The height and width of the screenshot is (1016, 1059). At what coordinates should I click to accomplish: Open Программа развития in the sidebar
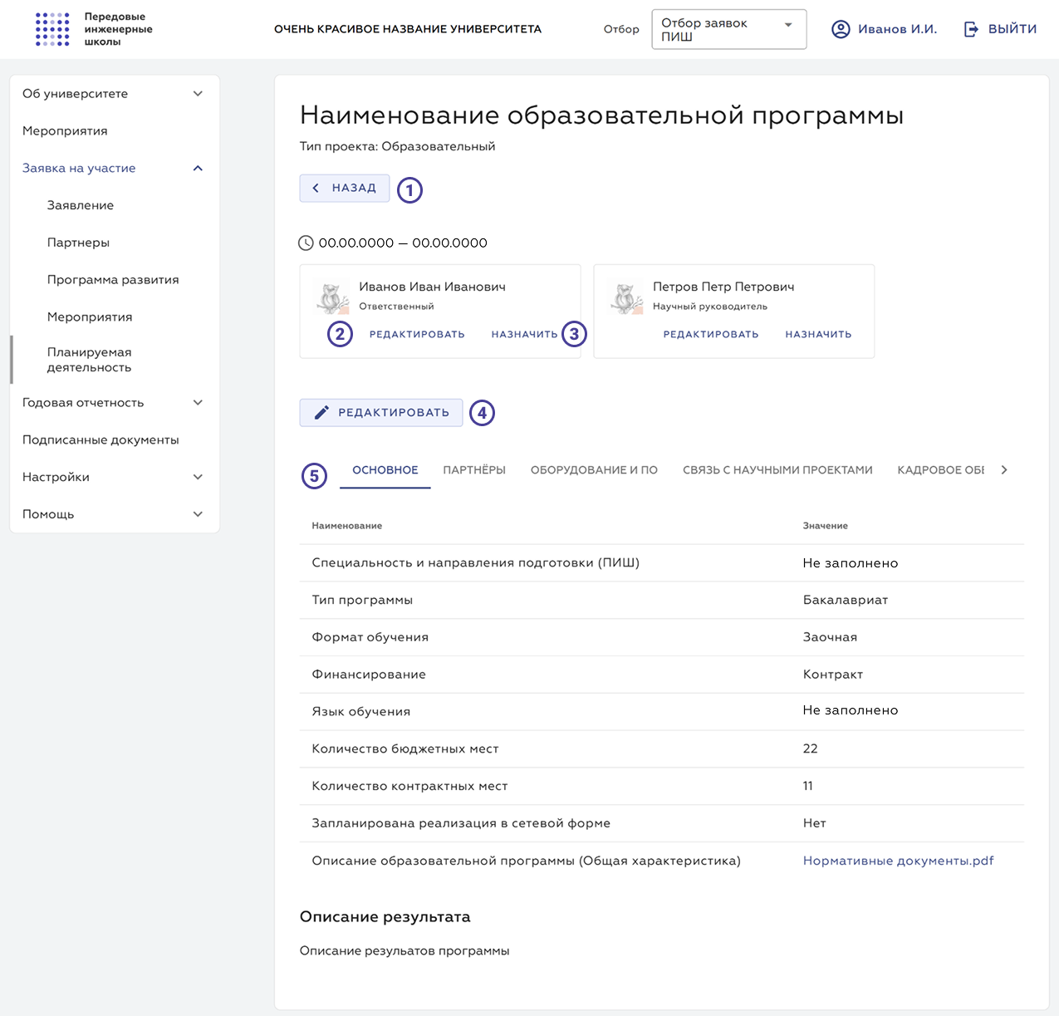tap(113, 280)
